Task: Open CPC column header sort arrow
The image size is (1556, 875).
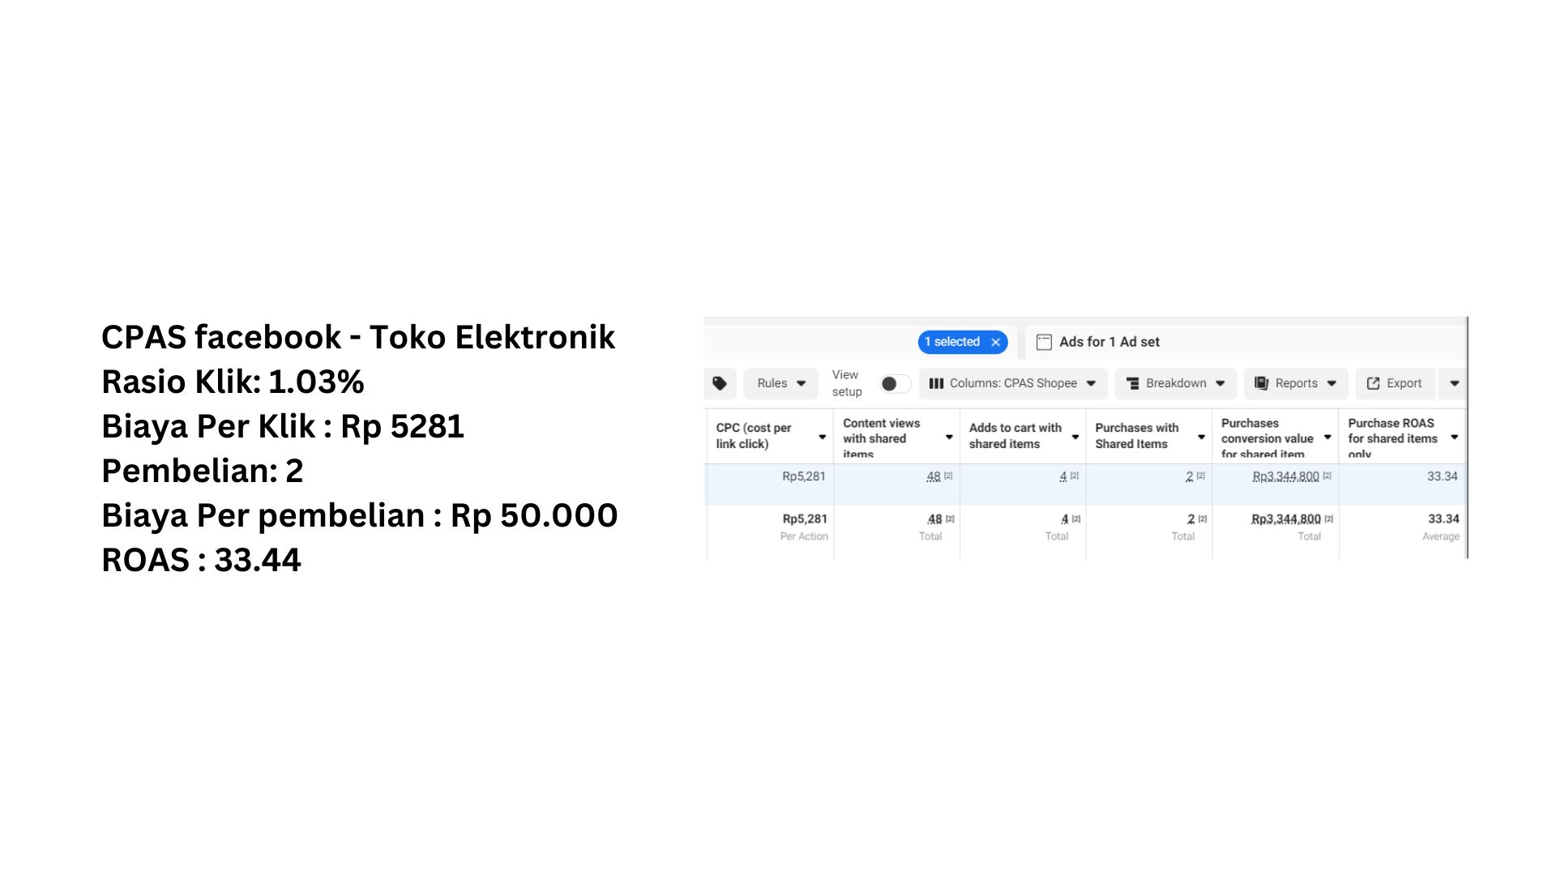Action: (822, 437)
